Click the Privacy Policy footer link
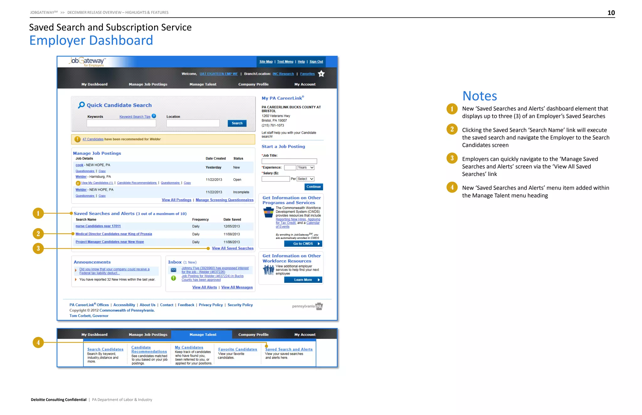 [211, 305]
